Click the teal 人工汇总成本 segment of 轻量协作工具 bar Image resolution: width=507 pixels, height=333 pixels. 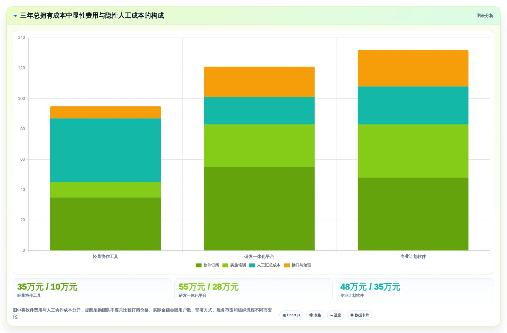106,150
